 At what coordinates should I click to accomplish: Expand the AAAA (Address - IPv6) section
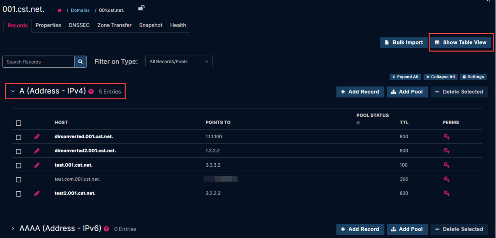pos(13,228)
